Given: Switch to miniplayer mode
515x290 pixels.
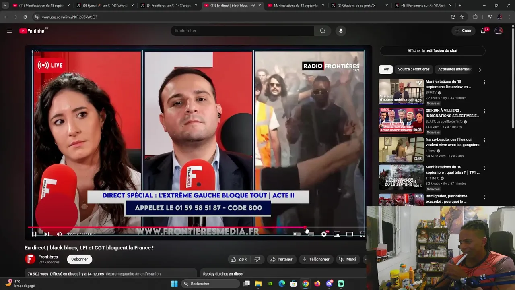Looking at the screenshot, I should (x=337, y=234).
